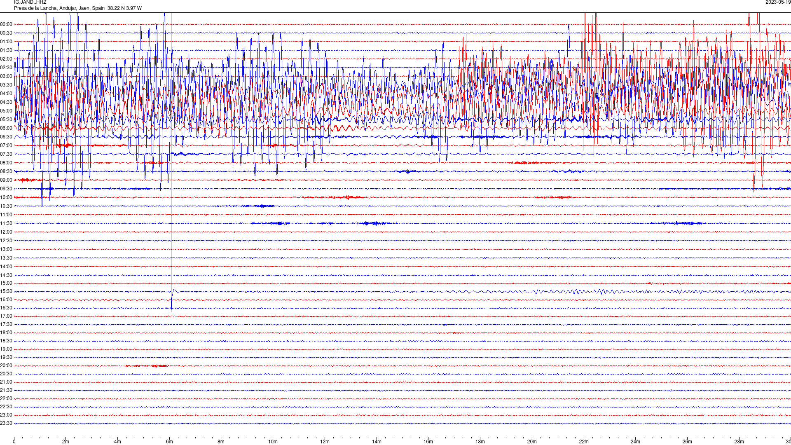Select the 01:30 time row label
Image resolution: width=791 pixels, height=445 pixels.
tap(6, 50)
